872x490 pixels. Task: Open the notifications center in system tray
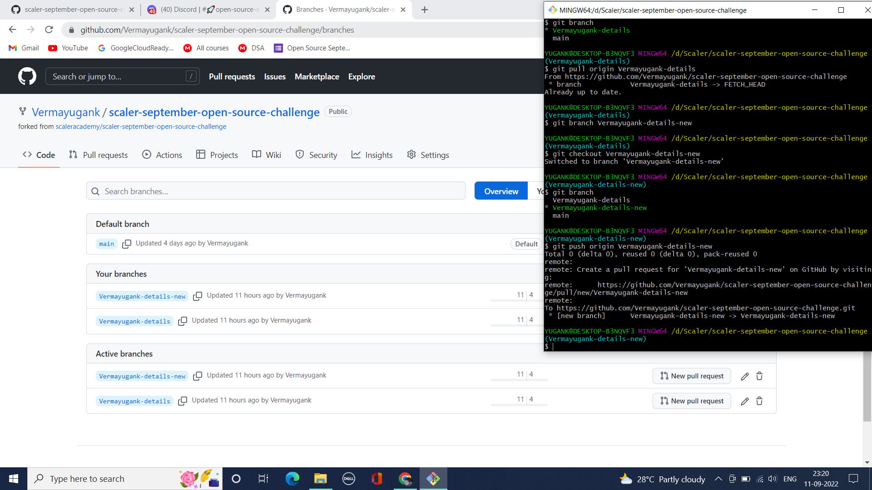pos(853,479)
